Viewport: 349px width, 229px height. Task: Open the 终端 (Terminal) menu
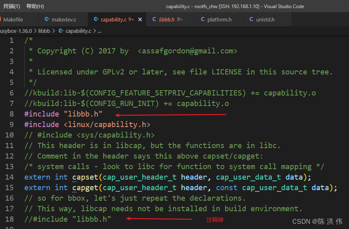tap(12, 6)
